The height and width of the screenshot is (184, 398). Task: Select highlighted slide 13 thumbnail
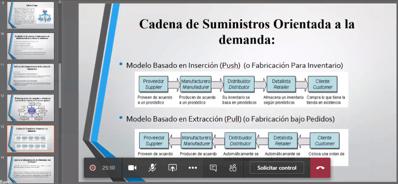31,138
